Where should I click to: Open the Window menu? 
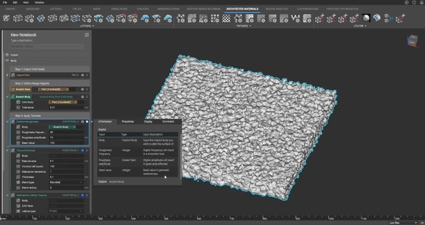(39, 2)
